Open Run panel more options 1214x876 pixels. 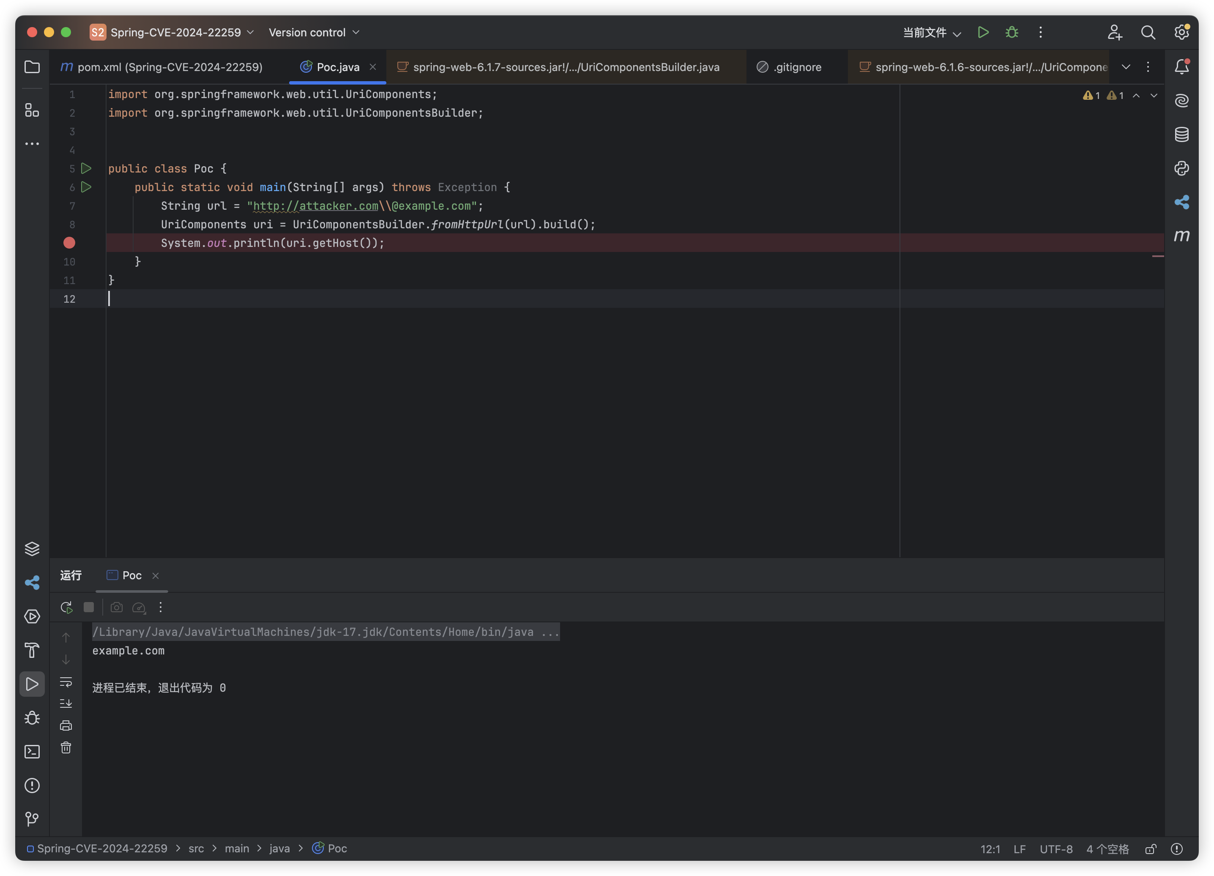click(161, 607)
